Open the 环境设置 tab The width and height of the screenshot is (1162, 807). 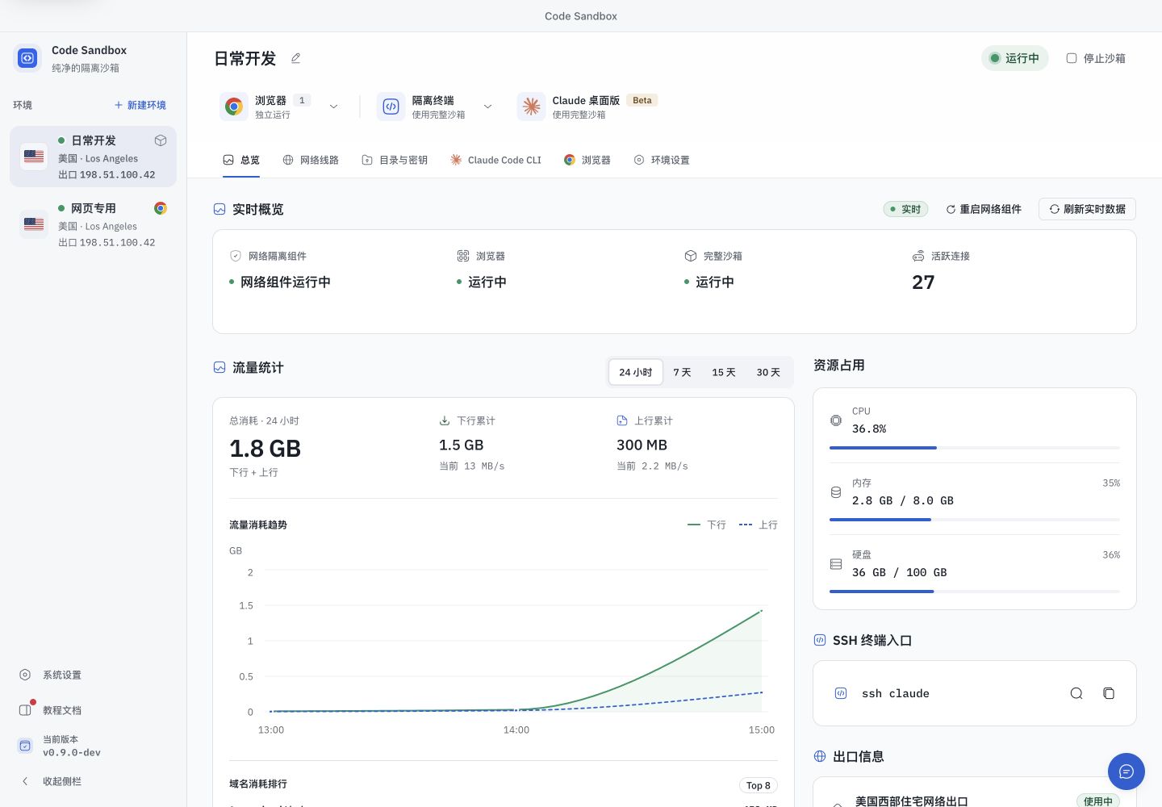coord(662,160)
